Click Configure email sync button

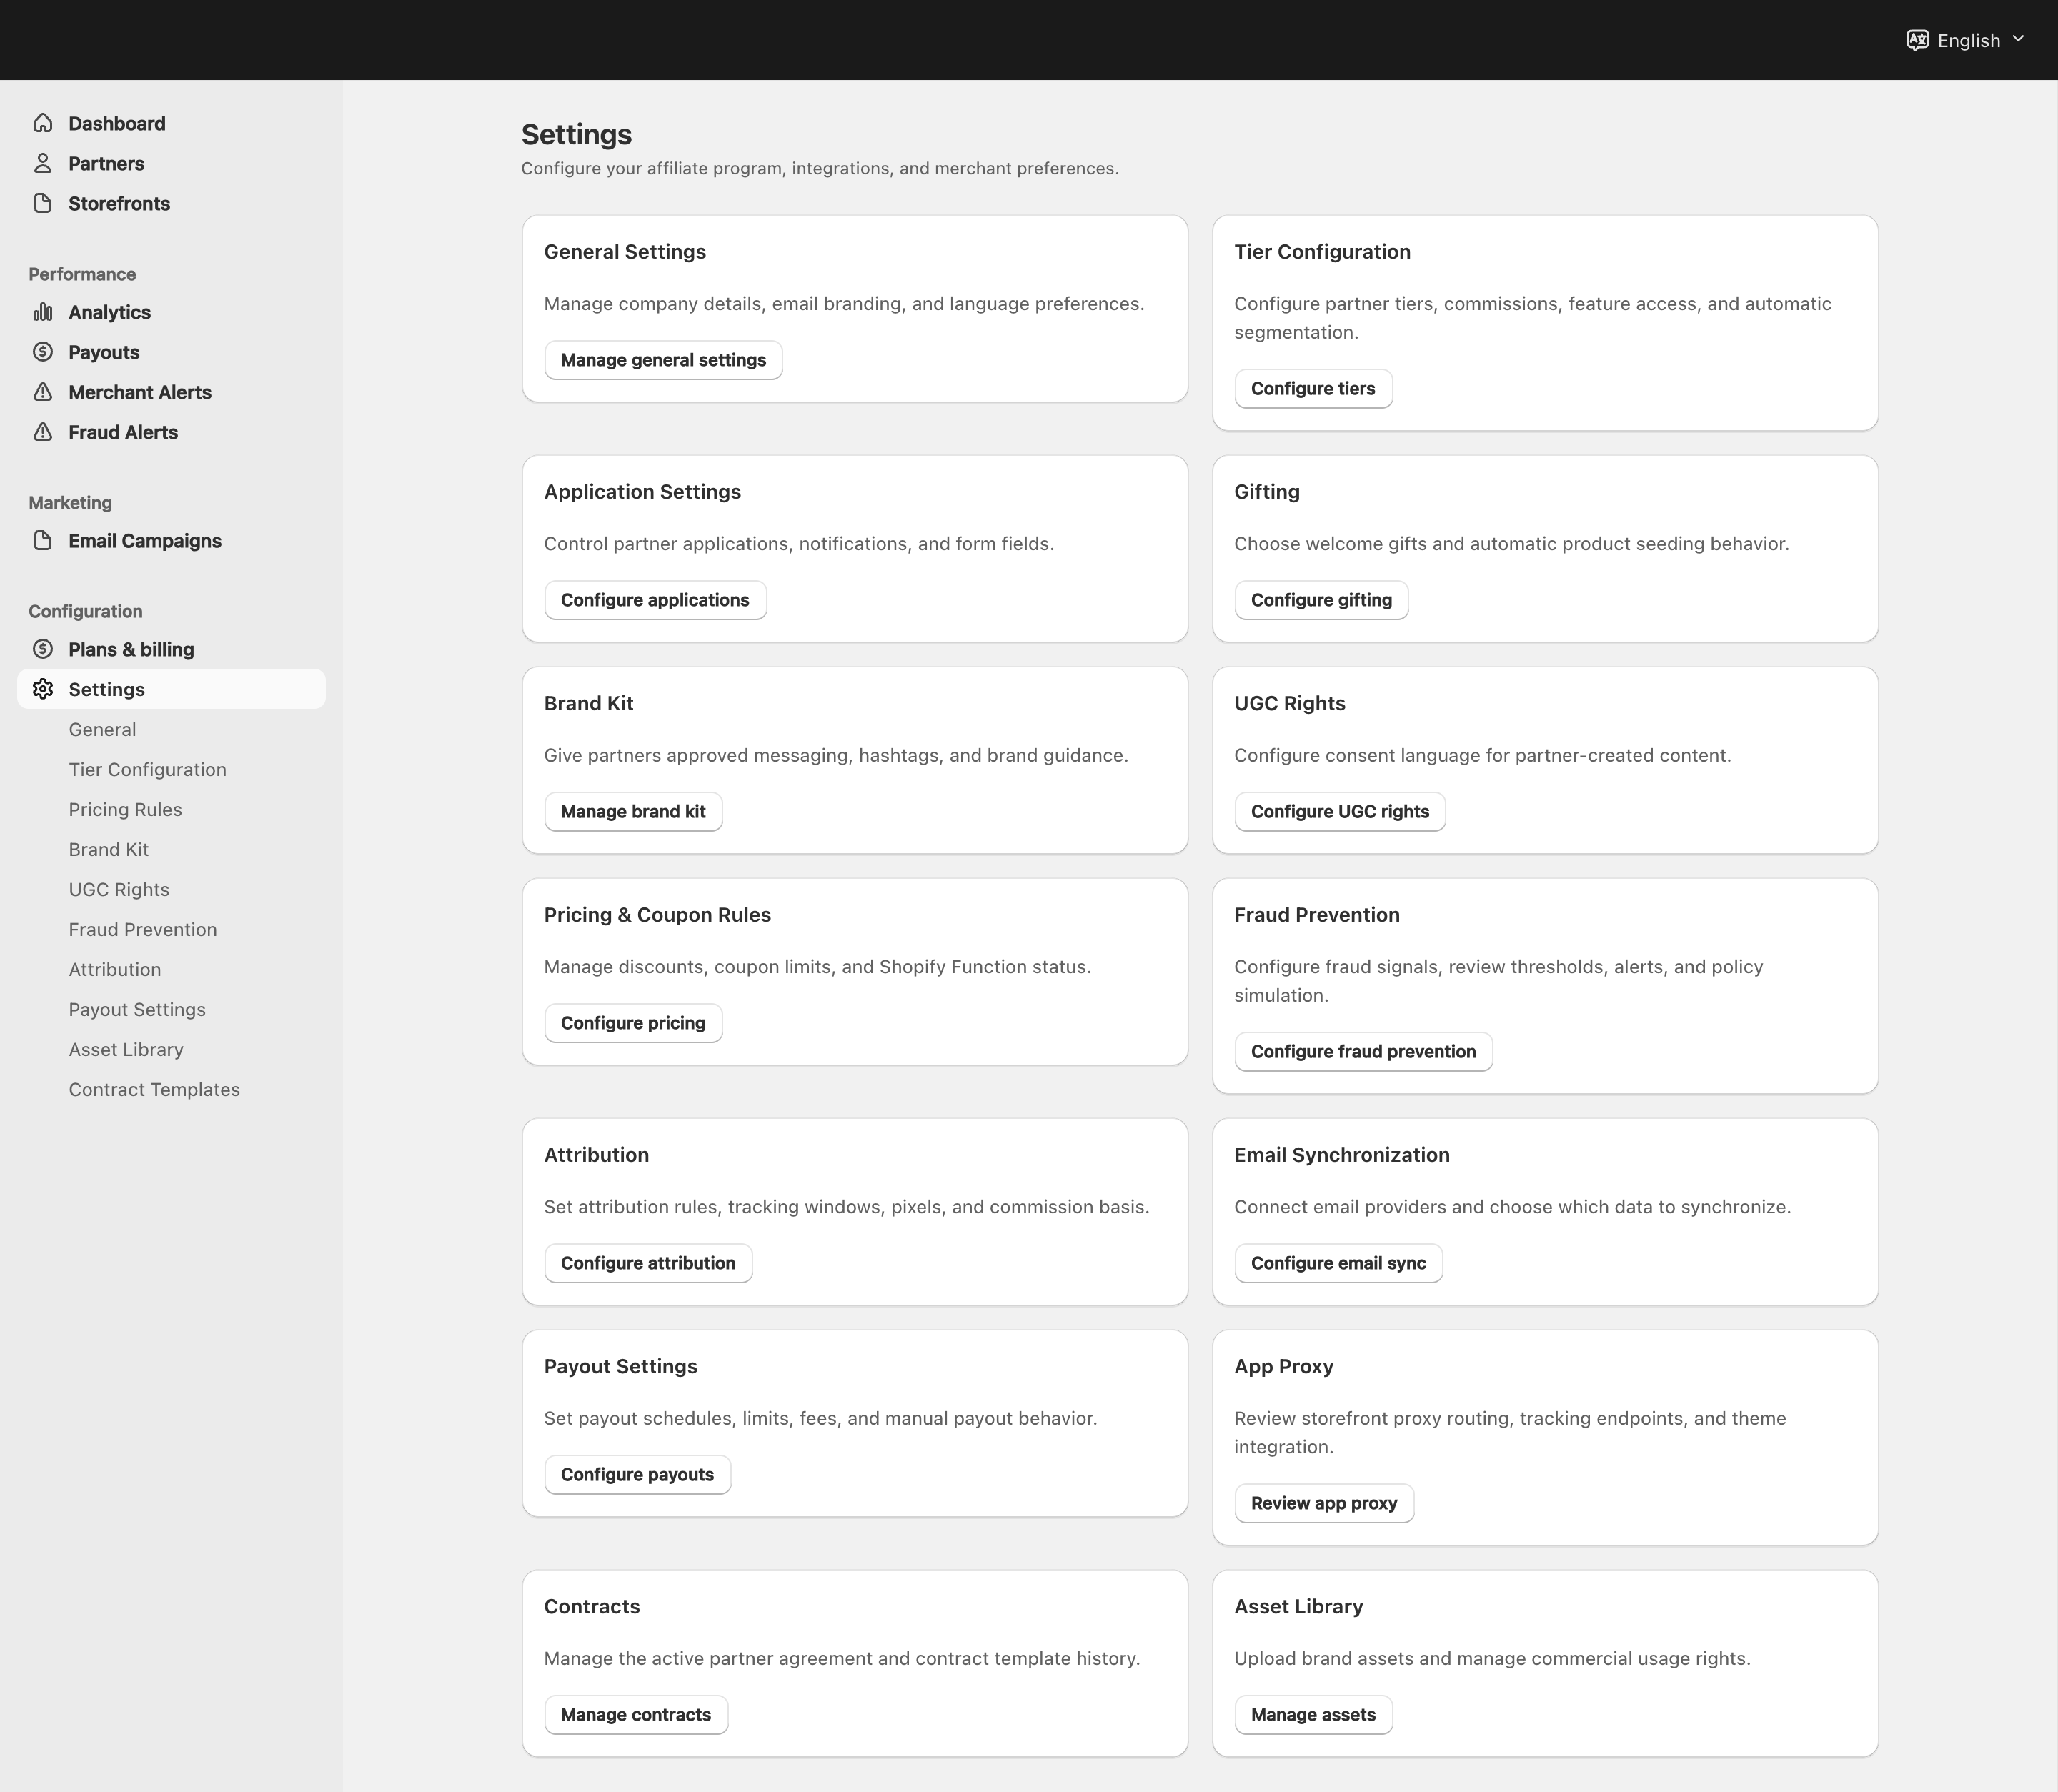point(1338,1263)
